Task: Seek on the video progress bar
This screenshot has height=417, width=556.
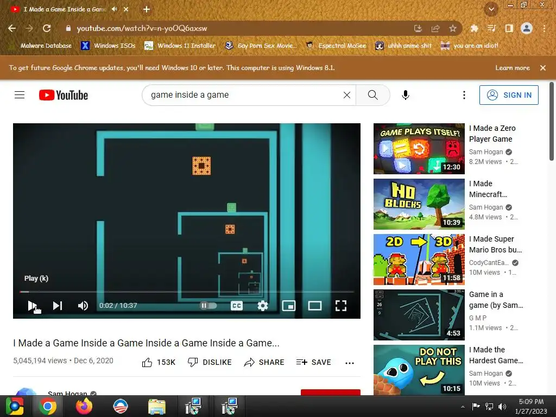Action: [x=187, y=292]
